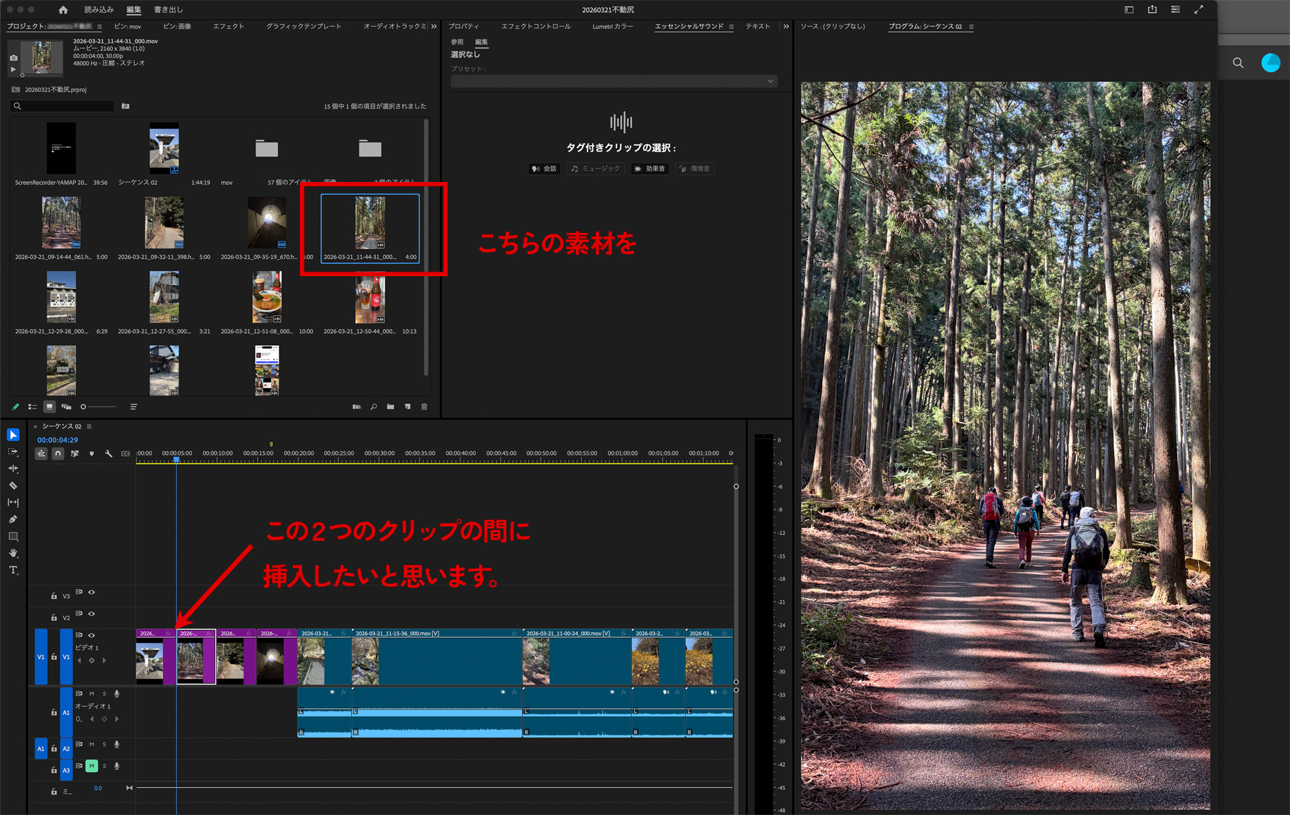Switch to 書き出し workspace tab
The height and width of the screenshot is (815, 1290).
pos(168,10)
